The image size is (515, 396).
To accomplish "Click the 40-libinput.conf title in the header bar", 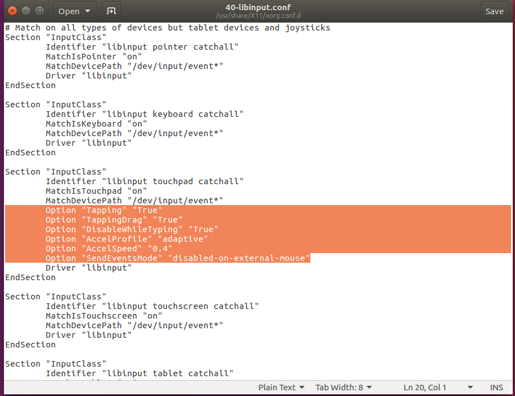I will pos(257,7).
